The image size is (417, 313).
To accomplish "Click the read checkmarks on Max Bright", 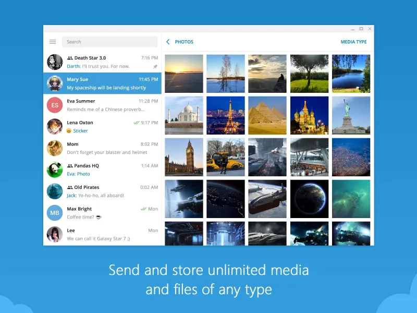I will tap(143, 209).
